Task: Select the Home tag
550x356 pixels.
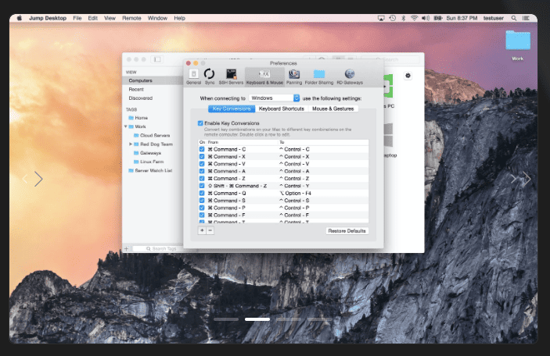Action: pos(138,118)
